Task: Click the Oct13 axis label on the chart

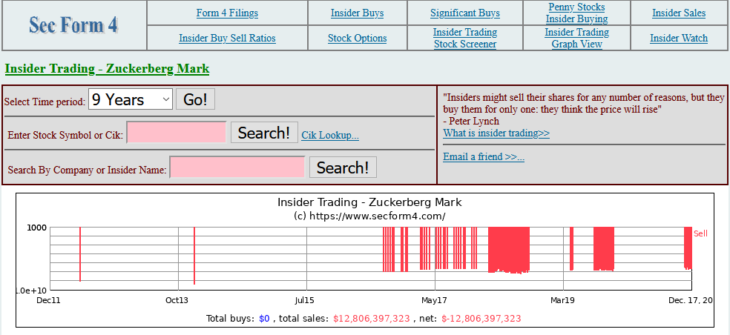Action: click(x=177, y=301)
